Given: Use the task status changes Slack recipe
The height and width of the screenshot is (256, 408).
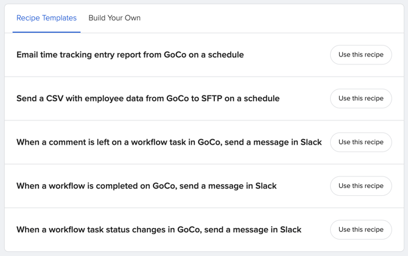Looking at the screenshot, I should click(x=361, y=229).
